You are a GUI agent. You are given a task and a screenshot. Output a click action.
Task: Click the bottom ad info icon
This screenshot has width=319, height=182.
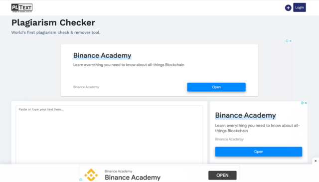(81, 180)
